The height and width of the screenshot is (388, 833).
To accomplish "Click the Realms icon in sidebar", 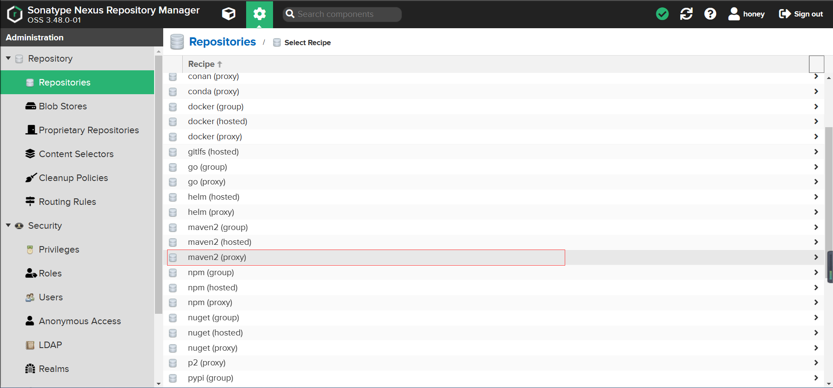I will click(30, 368).
